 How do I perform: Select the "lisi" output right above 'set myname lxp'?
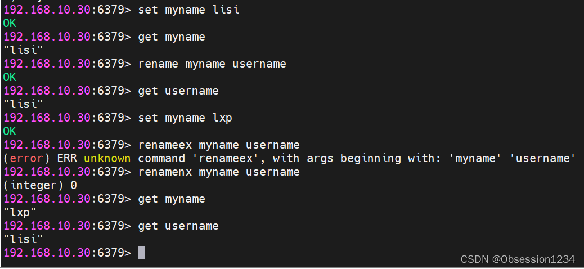[x=23, y=104]
